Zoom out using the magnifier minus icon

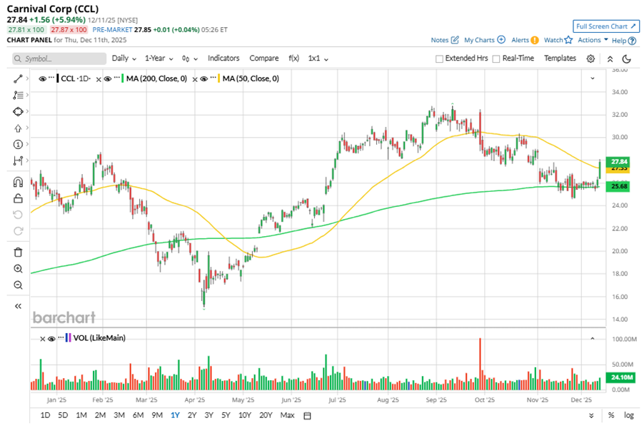(x=18, y=285)
